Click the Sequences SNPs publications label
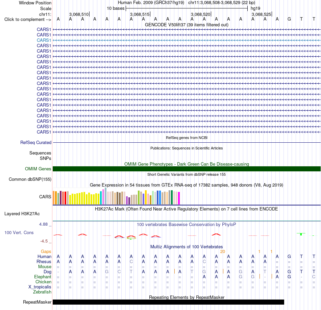The image size is (321, 310). click(40, 156)
